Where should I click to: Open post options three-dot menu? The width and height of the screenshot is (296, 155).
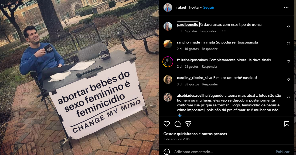tap(286, 8)
